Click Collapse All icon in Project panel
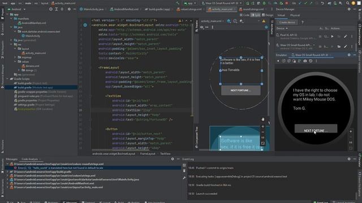Screen dimensions: 362x203 coord(62,9)
